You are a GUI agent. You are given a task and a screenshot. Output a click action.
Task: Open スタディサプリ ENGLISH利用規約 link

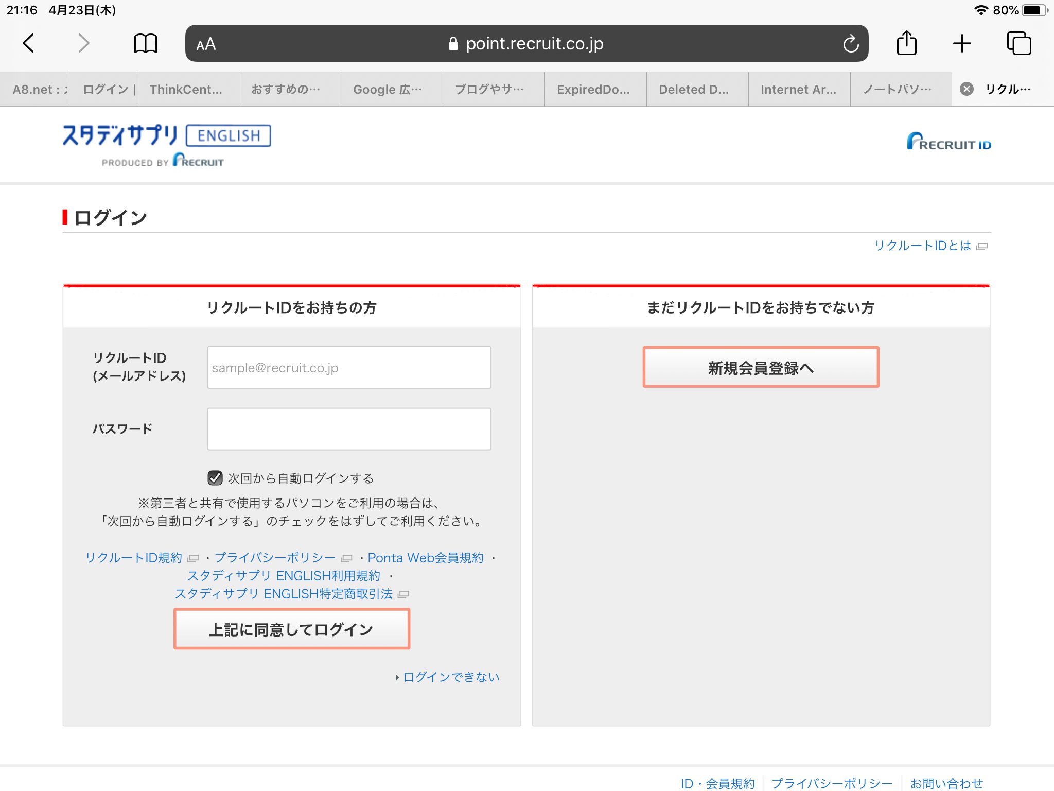click(284, 576)
